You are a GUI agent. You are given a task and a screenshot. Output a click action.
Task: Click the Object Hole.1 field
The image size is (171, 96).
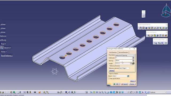click(120, 76)
